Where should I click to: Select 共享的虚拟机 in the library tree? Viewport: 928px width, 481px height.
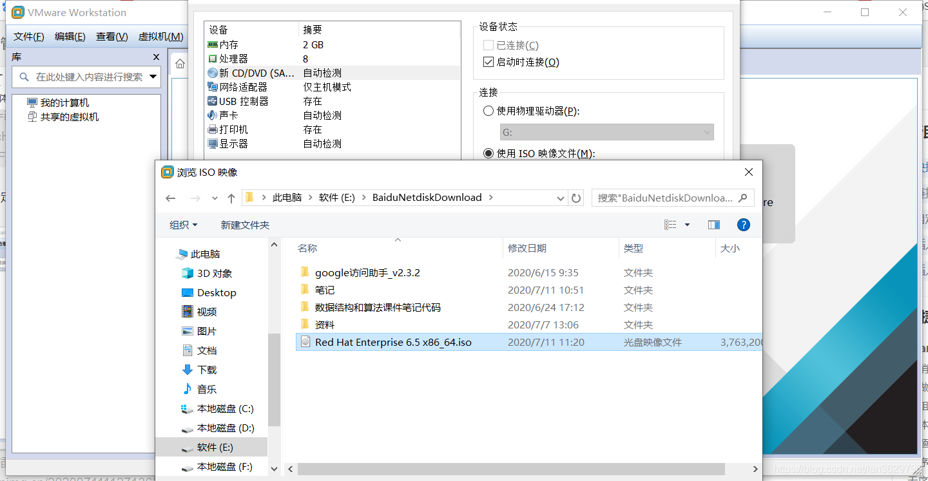pyautogui.click(x=70, y=117)
